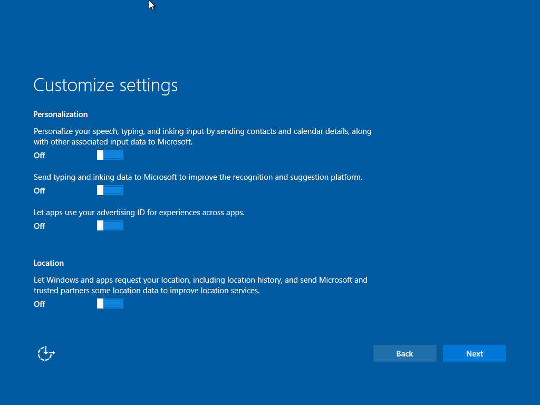Click the white knob on advertising ID switch
The width and height of the screenshot is (540, 405).
point(100,226)
